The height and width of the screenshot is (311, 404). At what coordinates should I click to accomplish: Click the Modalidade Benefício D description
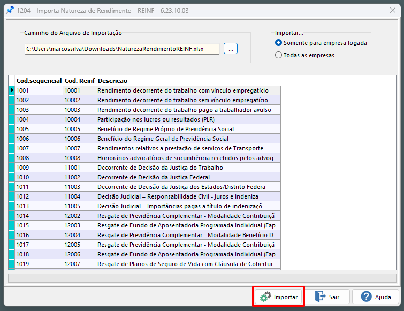click(x=188, y=235)
